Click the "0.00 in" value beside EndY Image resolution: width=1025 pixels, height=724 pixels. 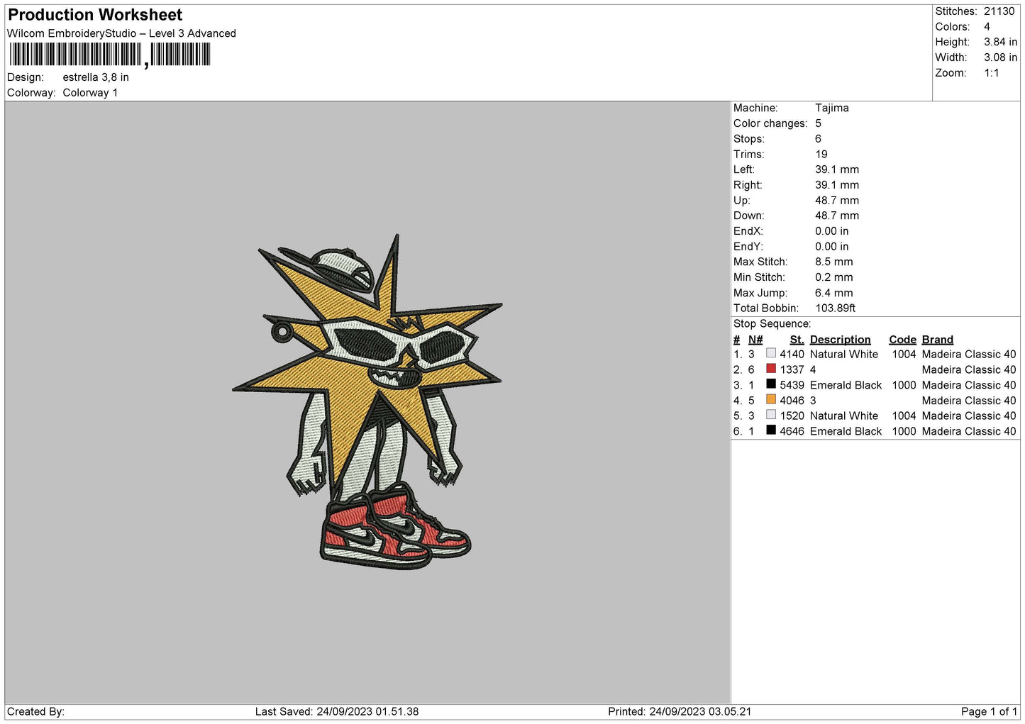[x=831, y=247]
